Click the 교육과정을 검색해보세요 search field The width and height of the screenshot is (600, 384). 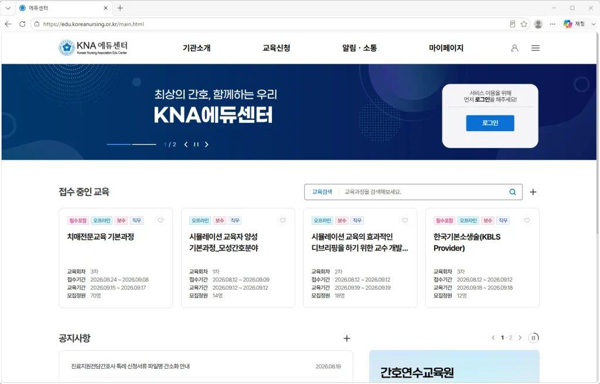423,192
